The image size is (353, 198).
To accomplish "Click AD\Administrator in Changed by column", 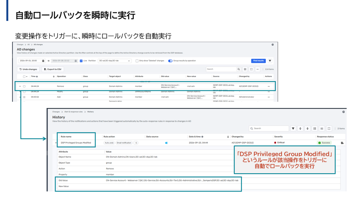I will tap(246, 97).
